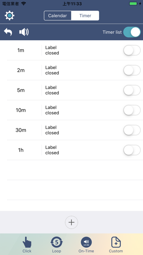The image size is (143, 255).
Task: Enable the 1m timer switch
Action: coord(132,50)
